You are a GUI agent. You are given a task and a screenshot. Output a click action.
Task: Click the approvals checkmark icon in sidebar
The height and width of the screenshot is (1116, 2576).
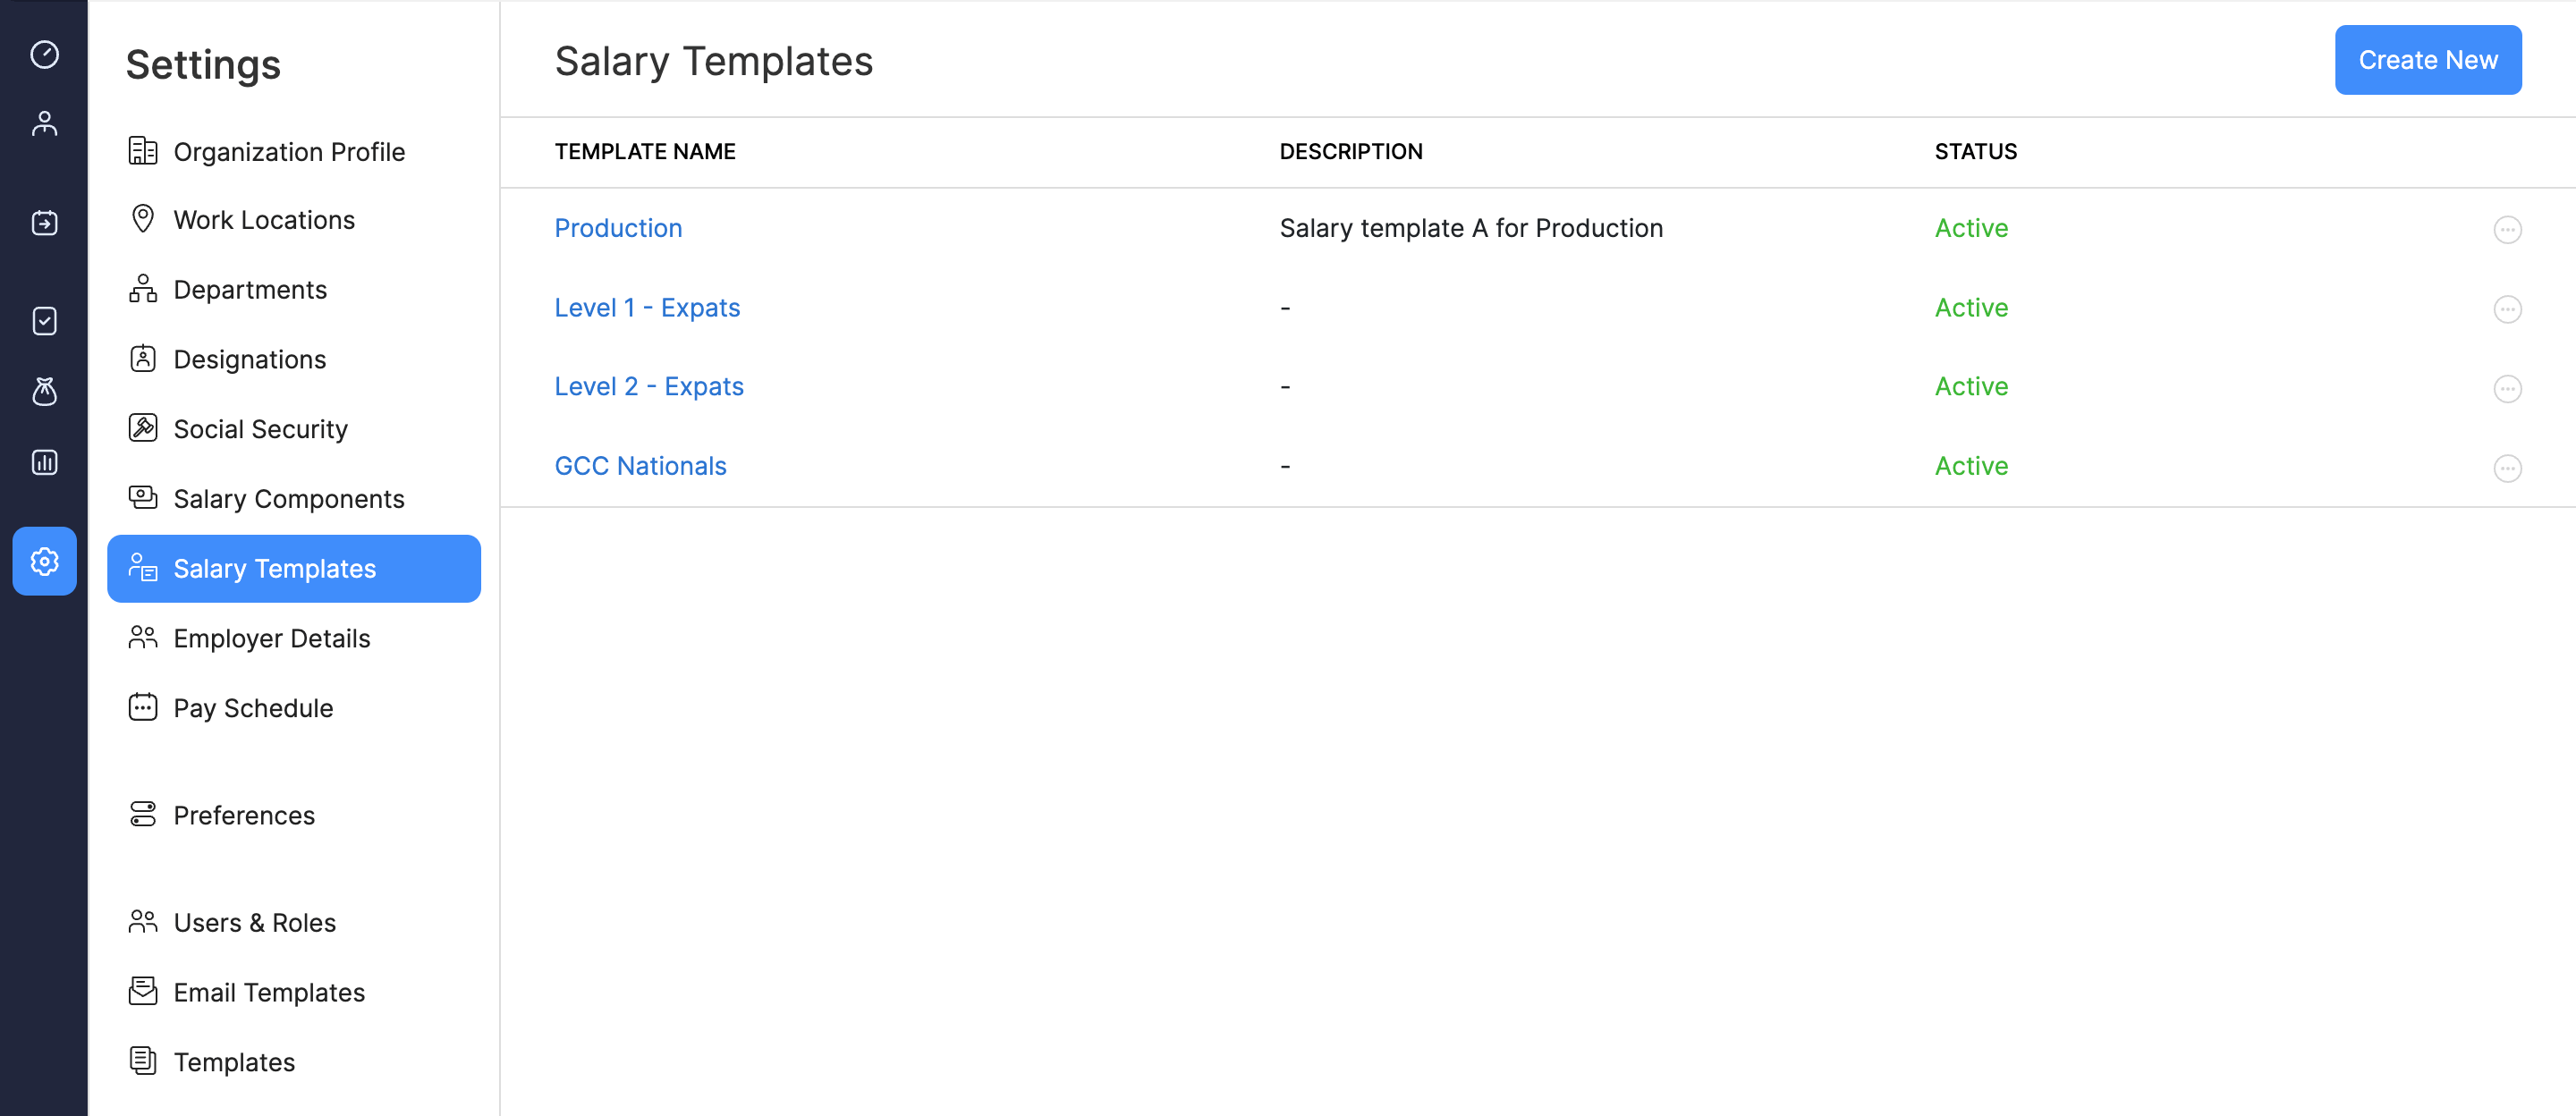tap(44, 321)
